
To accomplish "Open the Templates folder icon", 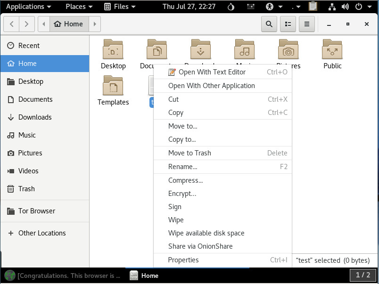I will coord(113,86).
